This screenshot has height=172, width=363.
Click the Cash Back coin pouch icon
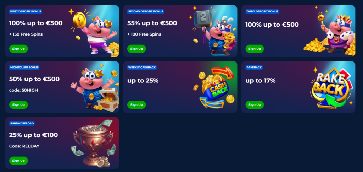coord(214,87)
